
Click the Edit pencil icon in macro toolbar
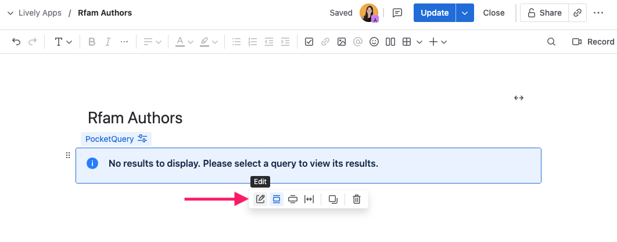[x=261, y=200]
